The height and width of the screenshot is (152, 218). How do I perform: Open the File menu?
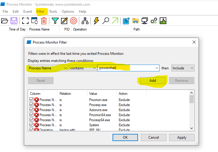click(5, 12)
